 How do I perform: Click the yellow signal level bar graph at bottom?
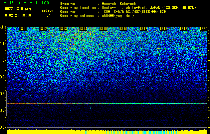[107, 132]
